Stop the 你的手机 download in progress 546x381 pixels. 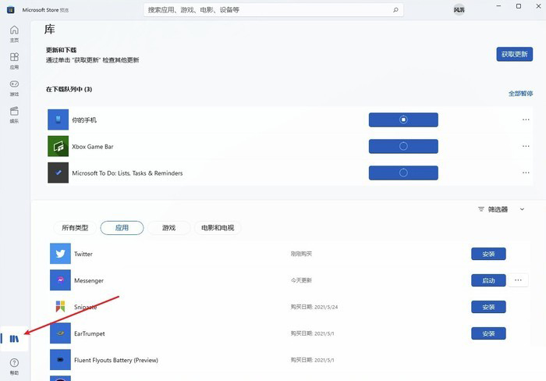point(403,119)
